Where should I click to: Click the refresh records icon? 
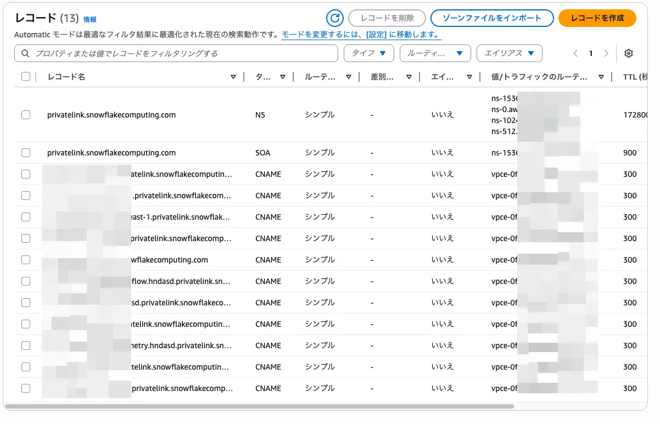334,18
